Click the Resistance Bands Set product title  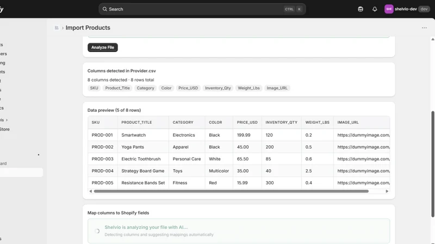tap(143, 183)
